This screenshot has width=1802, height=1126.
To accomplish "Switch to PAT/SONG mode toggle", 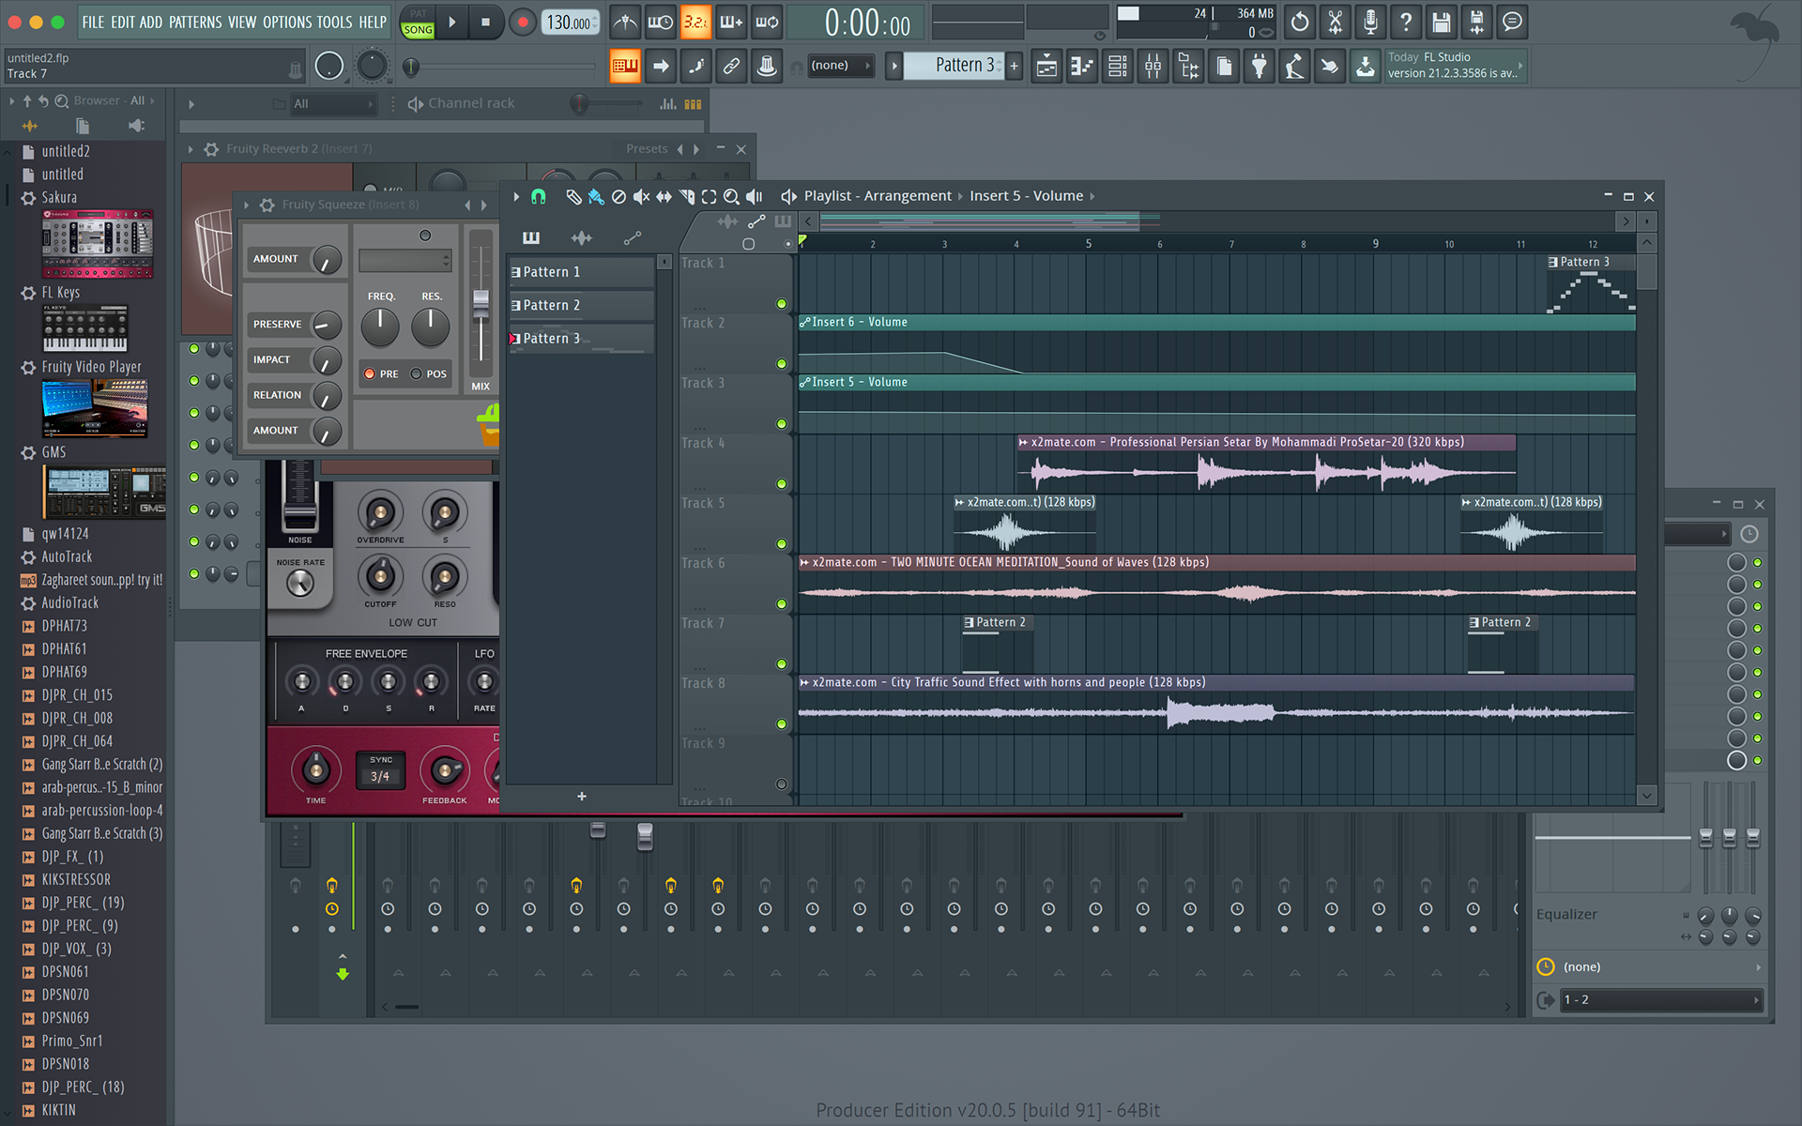I will [418, 22].
